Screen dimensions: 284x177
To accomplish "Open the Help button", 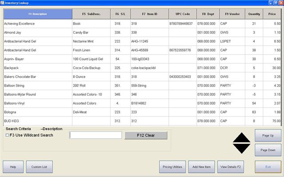I will click(x=13, y=166).
